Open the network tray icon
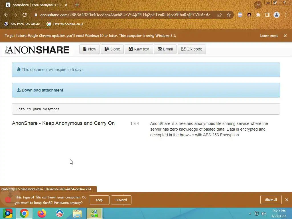292x219 pixels. coord(257,214)
